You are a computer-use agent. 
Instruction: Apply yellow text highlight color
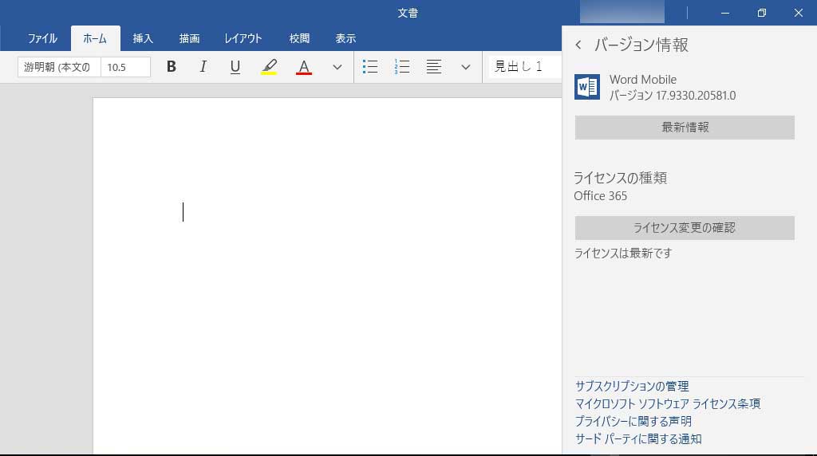coord(269,67)
